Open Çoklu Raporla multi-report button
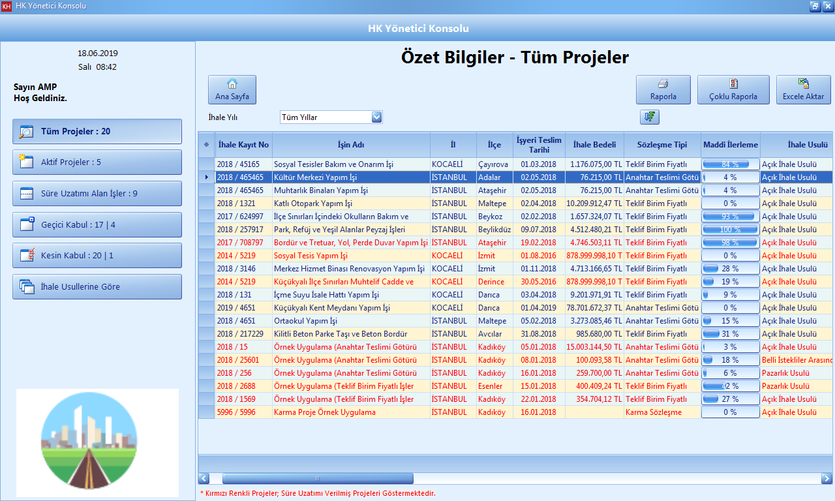 [x=733, y=89]
